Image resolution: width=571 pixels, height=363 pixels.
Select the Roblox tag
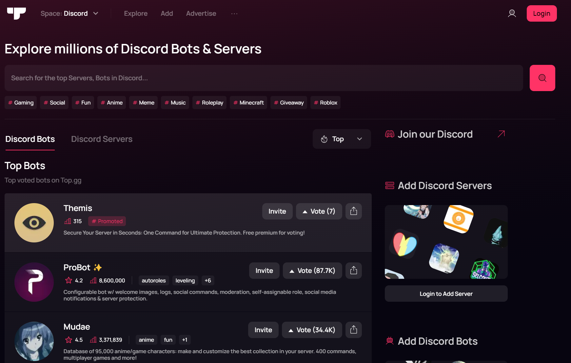click(x=325, y=103)
